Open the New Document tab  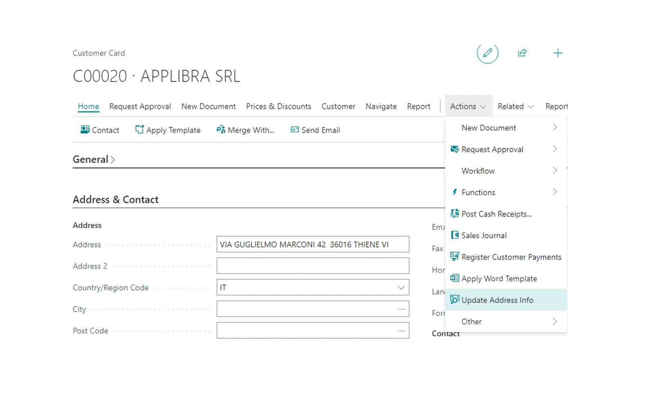click(209, 106)
